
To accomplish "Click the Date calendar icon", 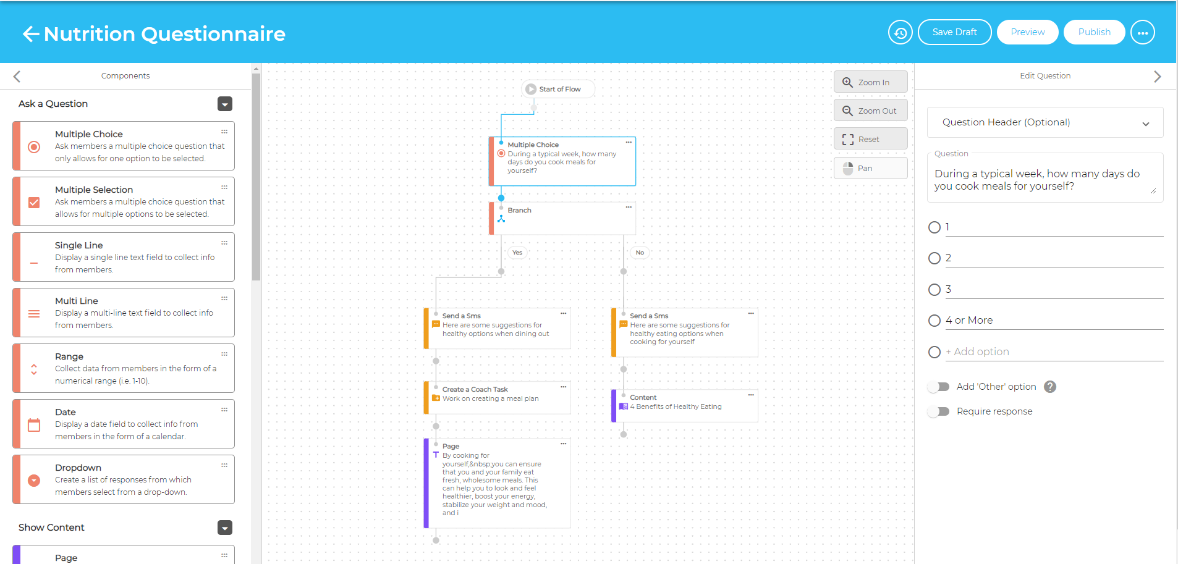I will coord(34,425).
